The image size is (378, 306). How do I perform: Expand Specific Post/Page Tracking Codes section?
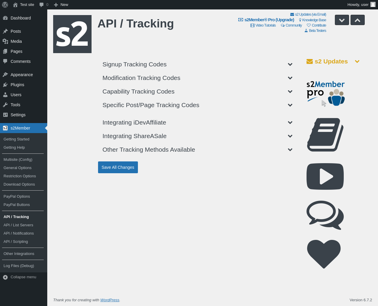197,105
